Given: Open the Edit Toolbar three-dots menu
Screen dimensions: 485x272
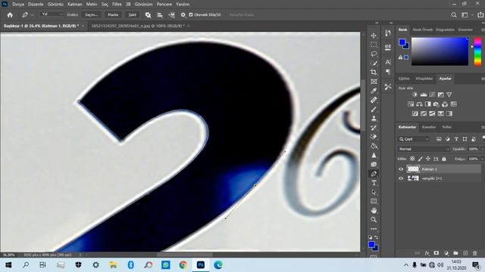Looking at the screenshot, I should pos(374,229).
